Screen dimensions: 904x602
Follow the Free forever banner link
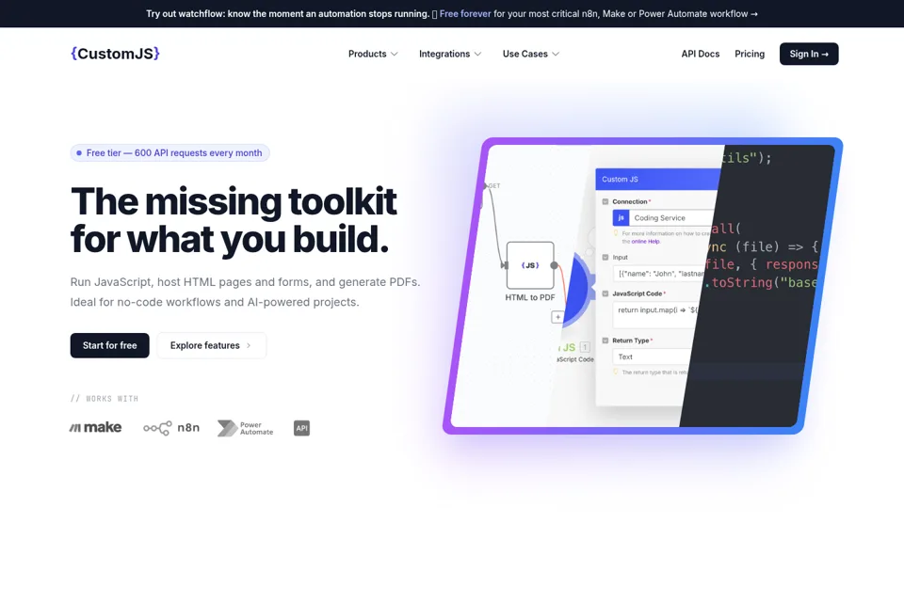point(464,14)
